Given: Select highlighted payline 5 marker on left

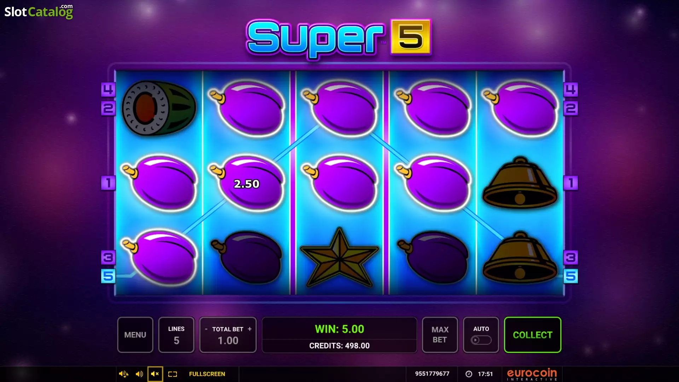Looking at the screenshot, I should (x=108, y=276).
